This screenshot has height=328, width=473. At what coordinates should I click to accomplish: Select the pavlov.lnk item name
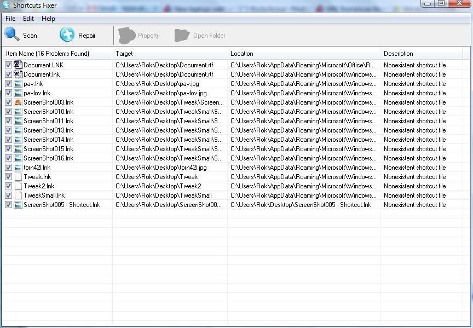[37, 93]
